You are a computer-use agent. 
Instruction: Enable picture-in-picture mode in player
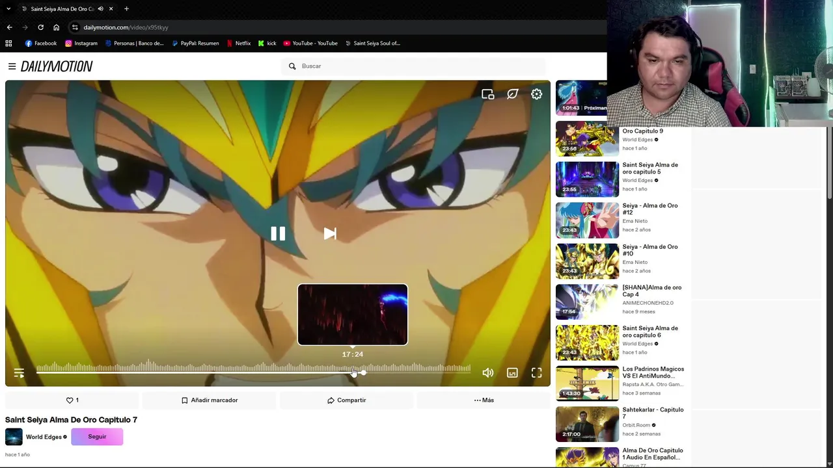(x=488, y=94)
